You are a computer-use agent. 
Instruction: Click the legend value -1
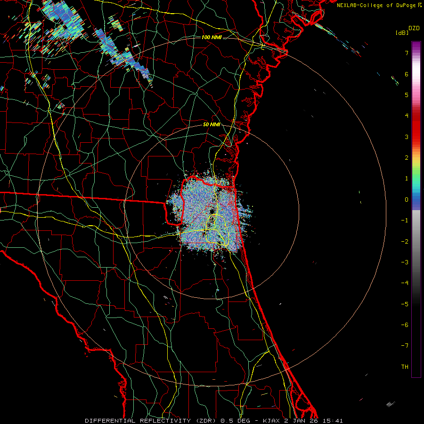pos(405,220)
